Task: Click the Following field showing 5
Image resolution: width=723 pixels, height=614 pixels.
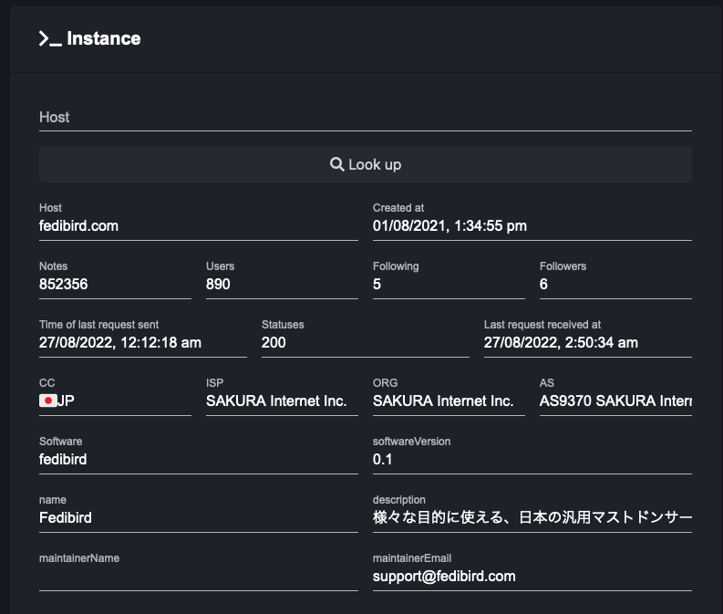Action: coord(449,284)
